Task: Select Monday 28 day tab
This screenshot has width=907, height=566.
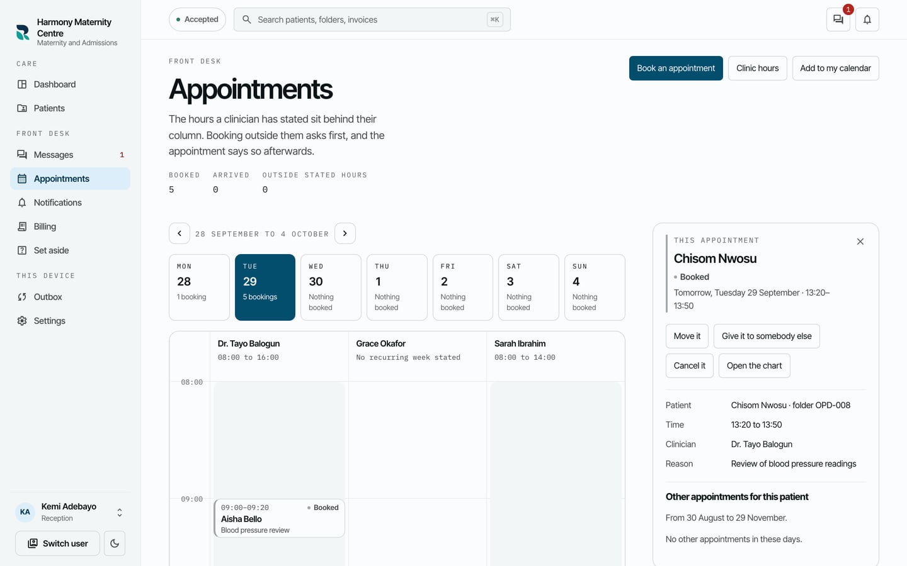Action: coord(199,287)
